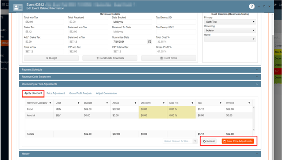Image resolution: width=282 pixels, height=160 pixels.
Task: Click the contact card icon in header
Action: pyautogui.click(x=18, y=7)
